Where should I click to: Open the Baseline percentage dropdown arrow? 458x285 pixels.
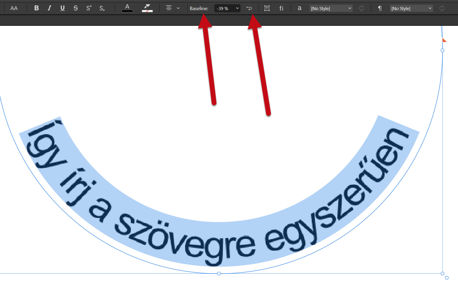[x=237, y=8]
